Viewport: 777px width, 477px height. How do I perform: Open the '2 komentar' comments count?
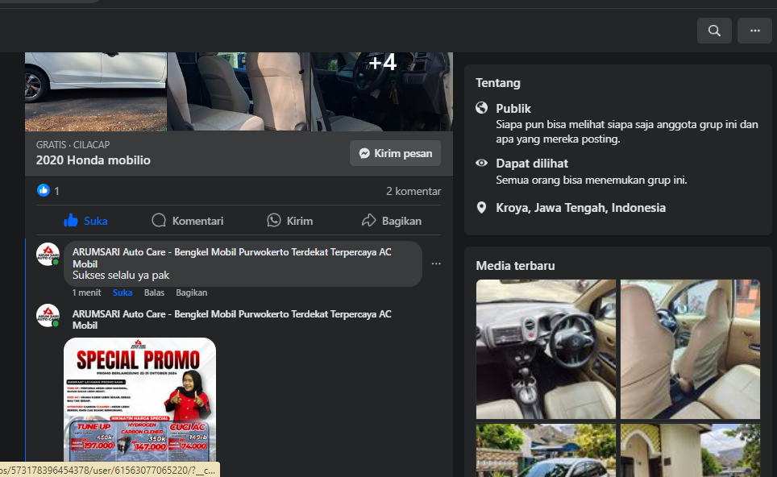pos(413,191)
